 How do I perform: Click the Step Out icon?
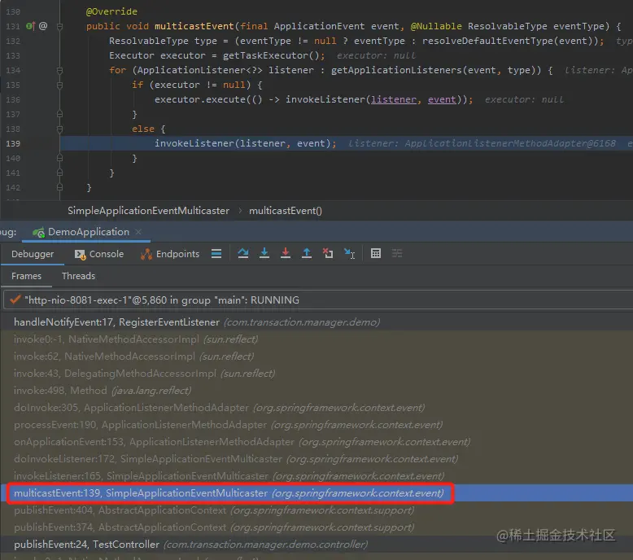pyautogui.click(x=307, y=254)
